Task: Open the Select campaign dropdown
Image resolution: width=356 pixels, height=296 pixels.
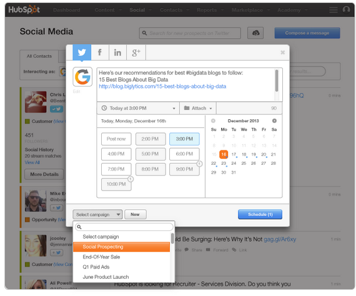Action: click(97, 215)
